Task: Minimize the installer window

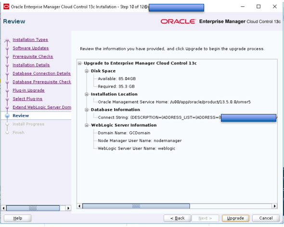Action: 243,7
